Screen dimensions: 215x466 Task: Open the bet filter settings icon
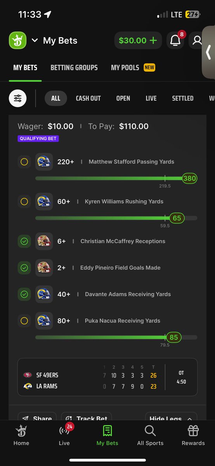point(18,98)
